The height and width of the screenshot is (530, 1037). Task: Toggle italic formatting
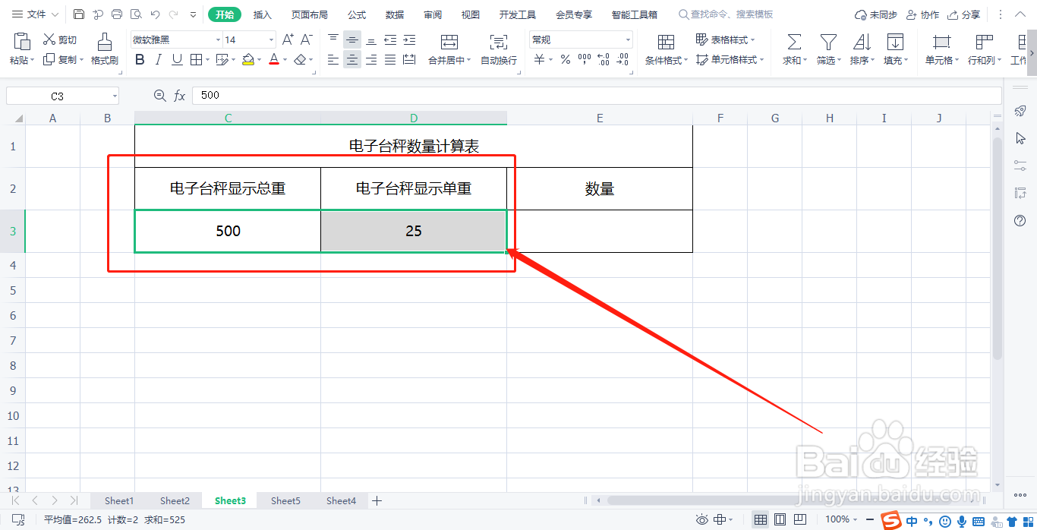pos(158,59)
